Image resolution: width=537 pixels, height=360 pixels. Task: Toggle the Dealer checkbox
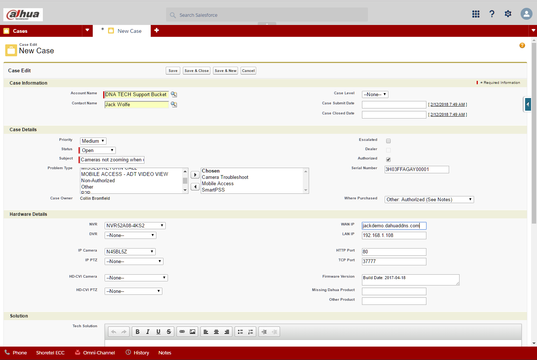(388, 150)
